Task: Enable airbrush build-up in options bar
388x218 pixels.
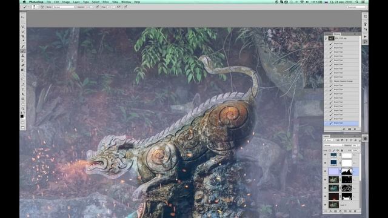Action: pos(119,7)
